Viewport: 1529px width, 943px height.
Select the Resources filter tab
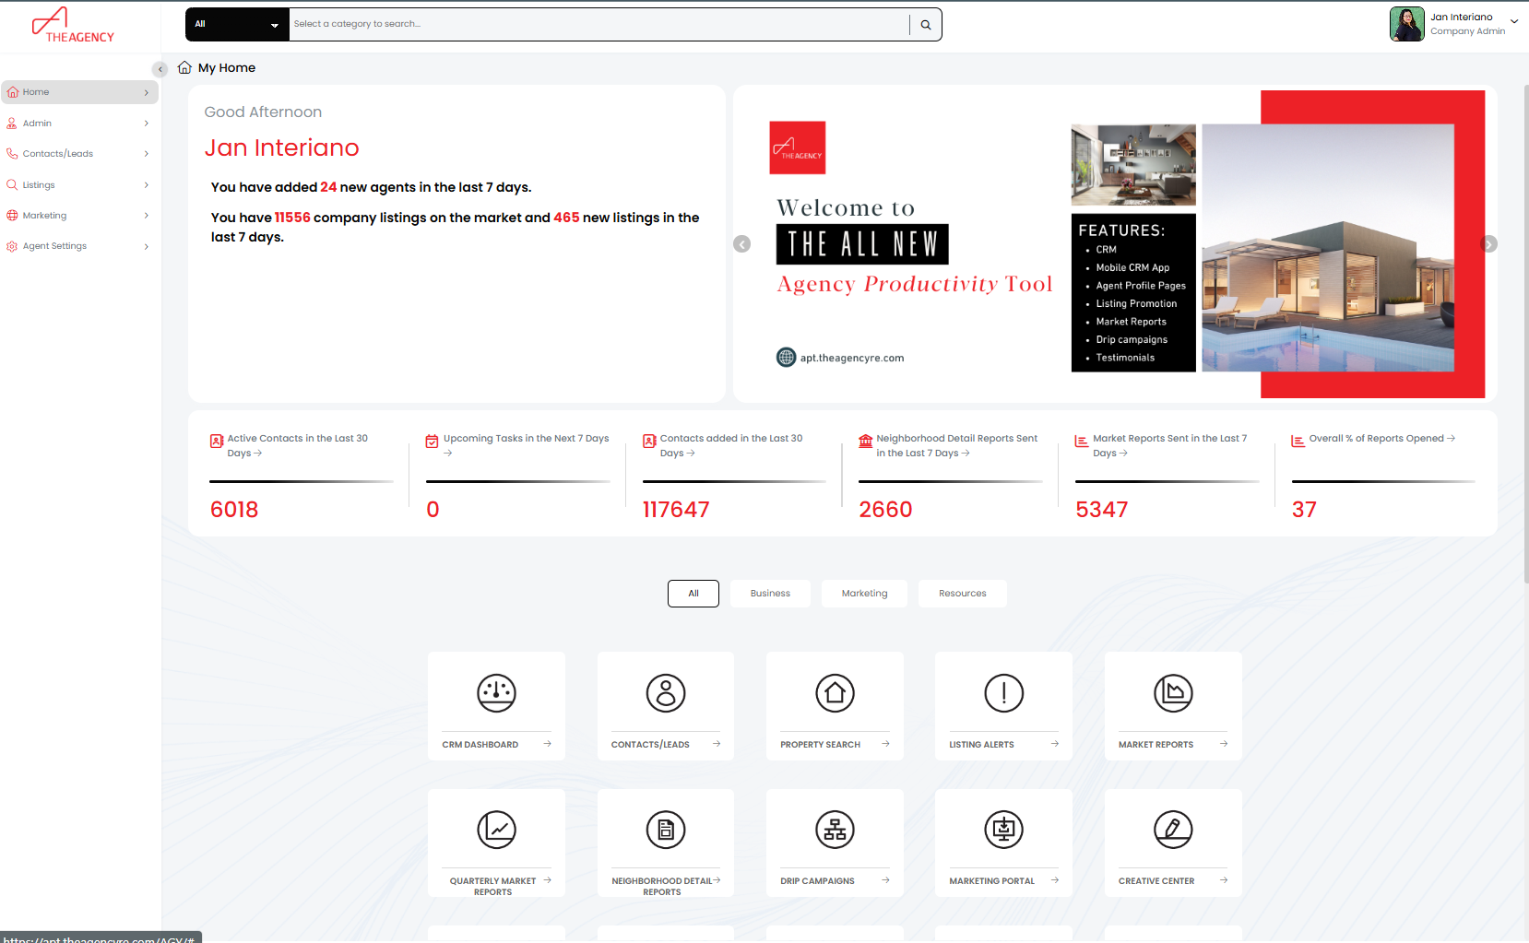click(x=963, y=594)
